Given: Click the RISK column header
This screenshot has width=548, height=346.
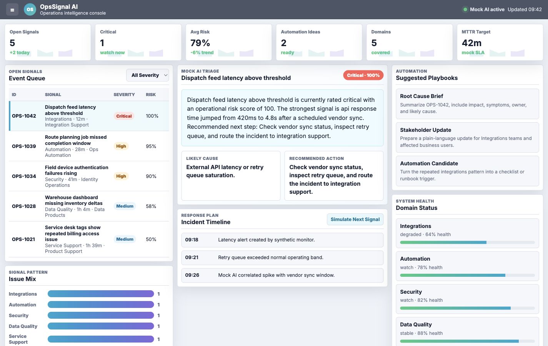Looking at the screenshot, I should (x=151, y=95).
